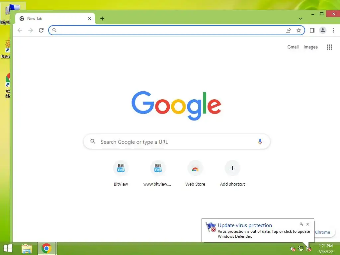Open the BitView shortcut
This screenshot has height=255, width=340.
point(121,173)
